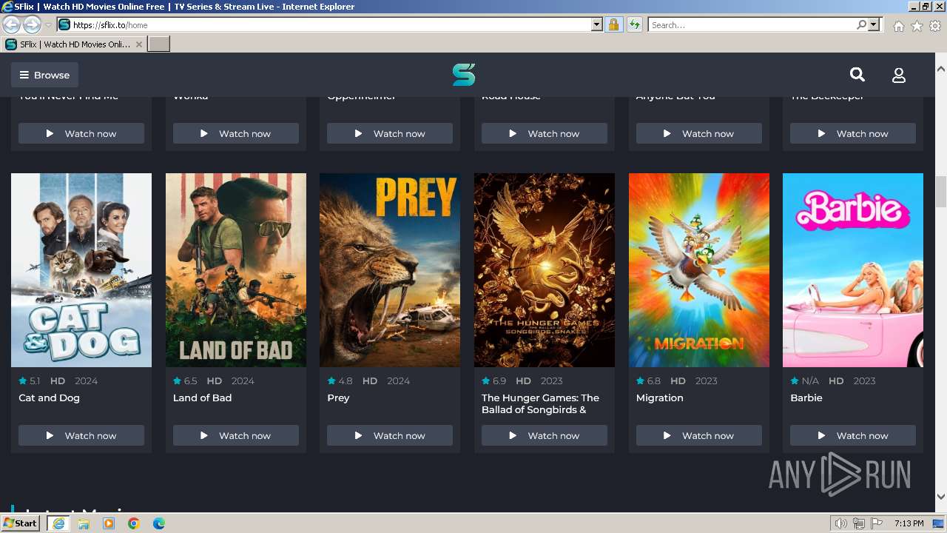This screenshot has width=947, height=533.
Task: Click Cat and Dog 5.1 rating
Action: click(x=30, y=381)
